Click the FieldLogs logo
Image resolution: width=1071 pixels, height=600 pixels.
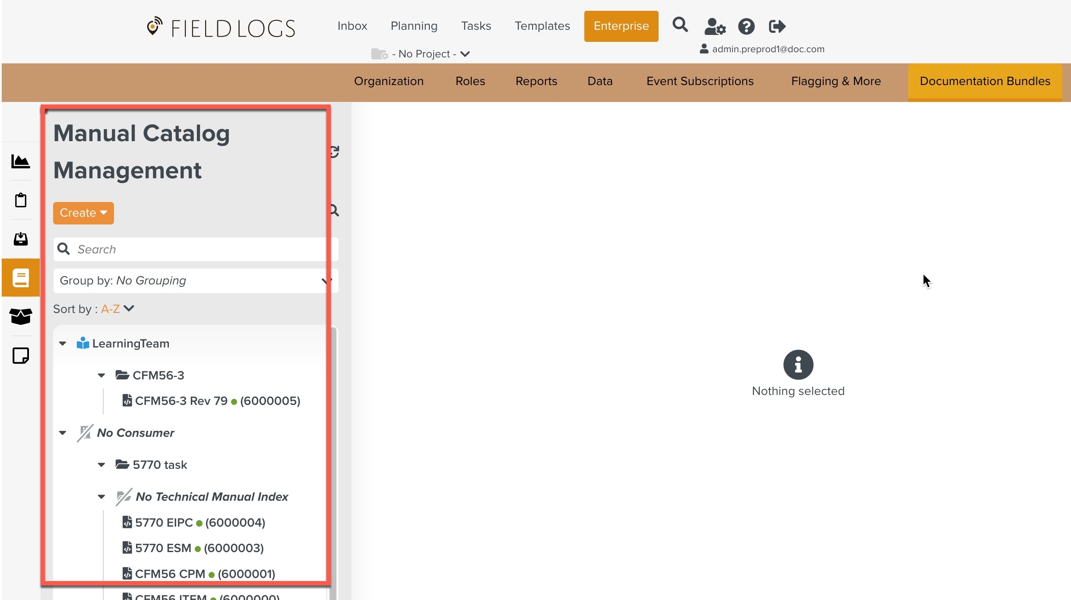(x=221, y=28)
